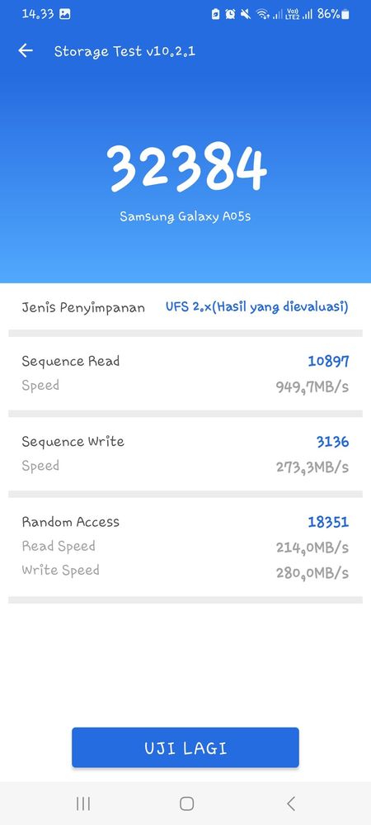Tap the 32384 total score

[186, 168]
